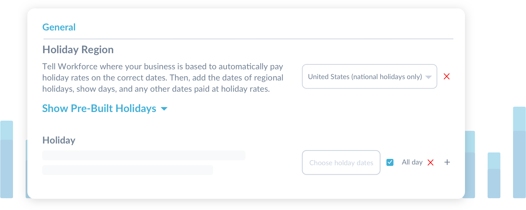Expand the triangle beside Show Pre-Built Holidays
This screenshot has width=526, height=210.
[164, 109]
